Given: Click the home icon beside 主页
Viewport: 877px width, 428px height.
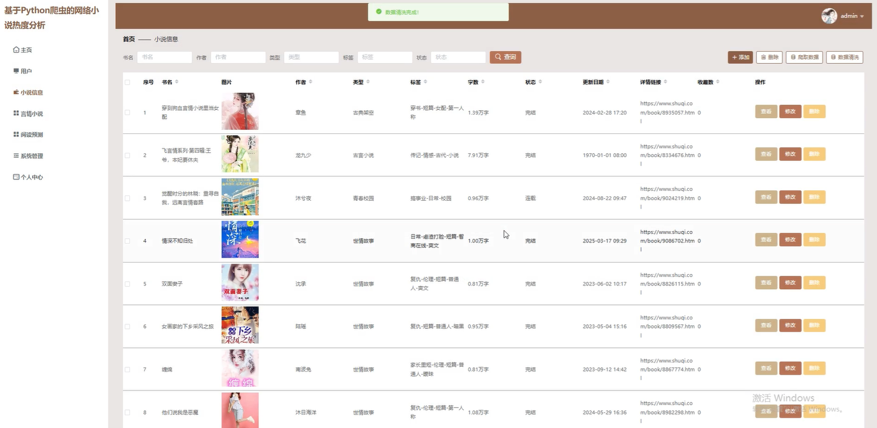Looking at the screenshot, I should coord(16,50).
